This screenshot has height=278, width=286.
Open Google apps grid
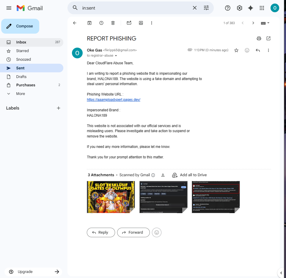click(x=262, y=8)
